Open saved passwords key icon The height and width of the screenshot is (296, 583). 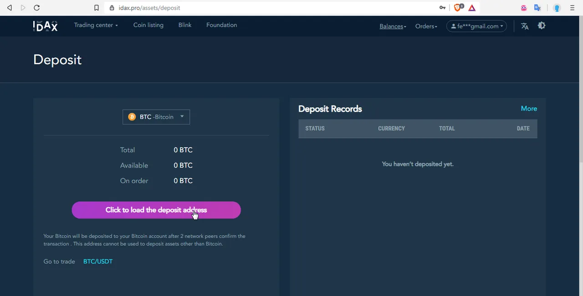click(442, 8)
